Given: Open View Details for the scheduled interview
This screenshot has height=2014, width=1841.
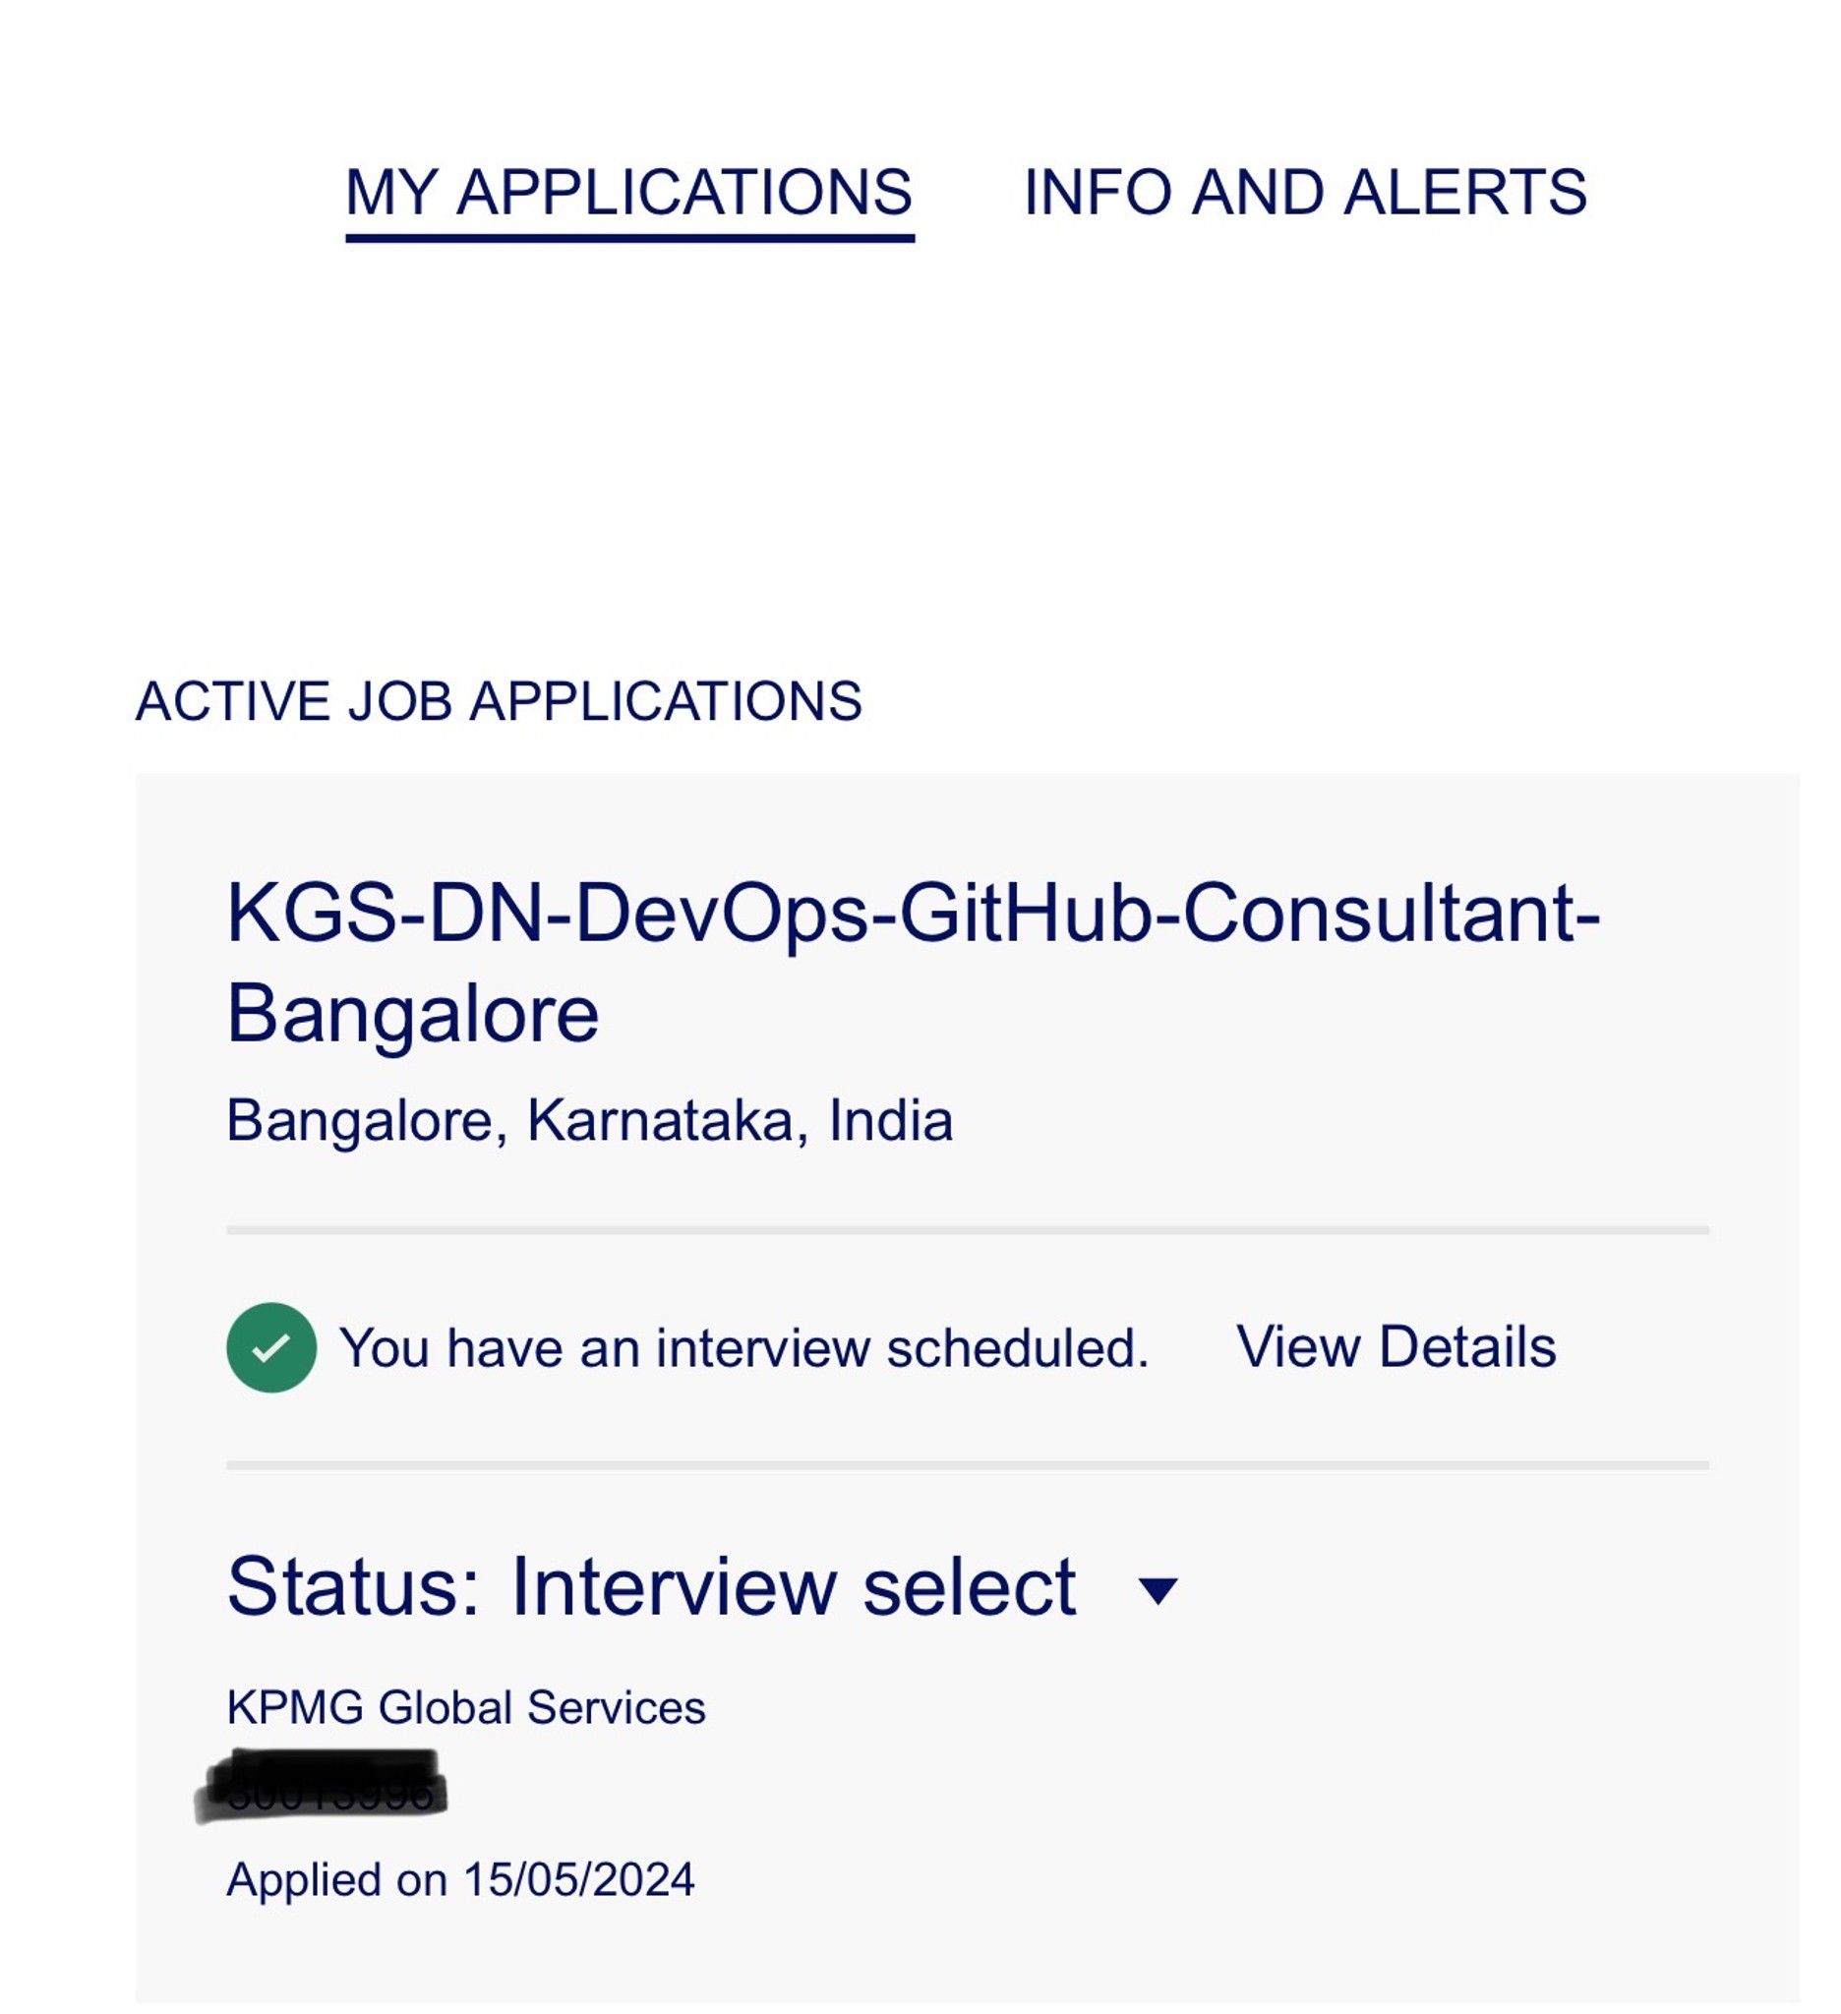Looking at the screenshot, I should (x=1398, y=1345).
